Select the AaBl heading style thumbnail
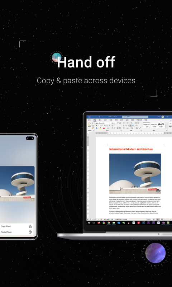 pyautogui.click(x=161, y=125)
